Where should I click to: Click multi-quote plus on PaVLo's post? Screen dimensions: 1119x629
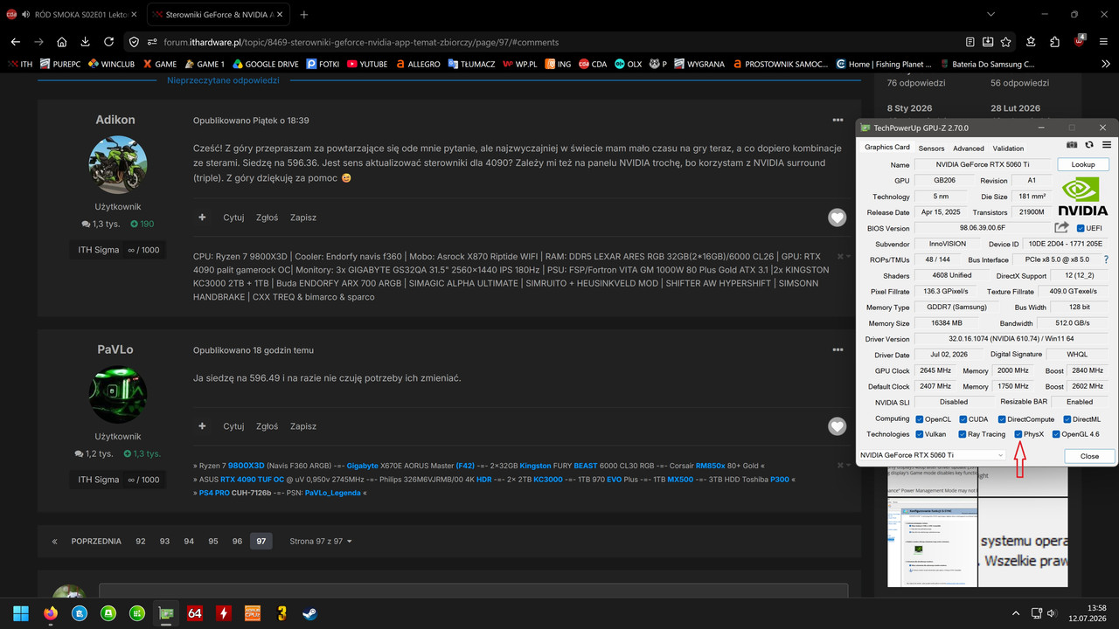tap(202, 426)
